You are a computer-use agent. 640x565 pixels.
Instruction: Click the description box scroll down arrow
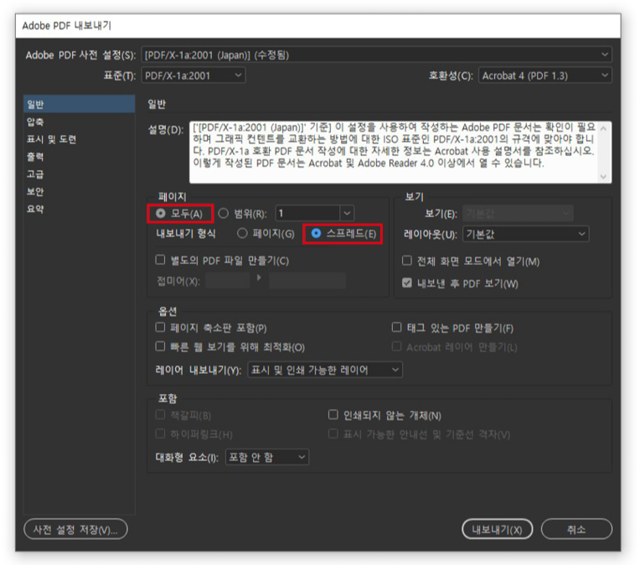[604, 177]
